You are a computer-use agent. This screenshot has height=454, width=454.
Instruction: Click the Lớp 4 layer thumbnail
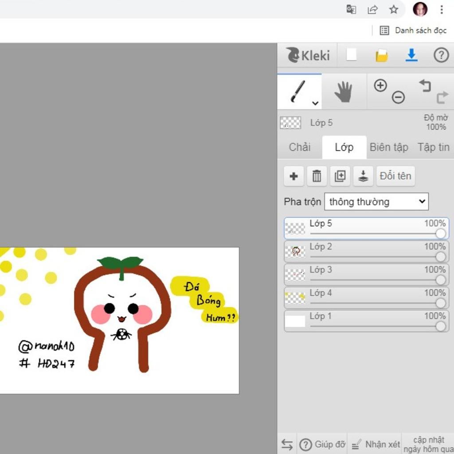pyautogui.click(x=295, y=298)
